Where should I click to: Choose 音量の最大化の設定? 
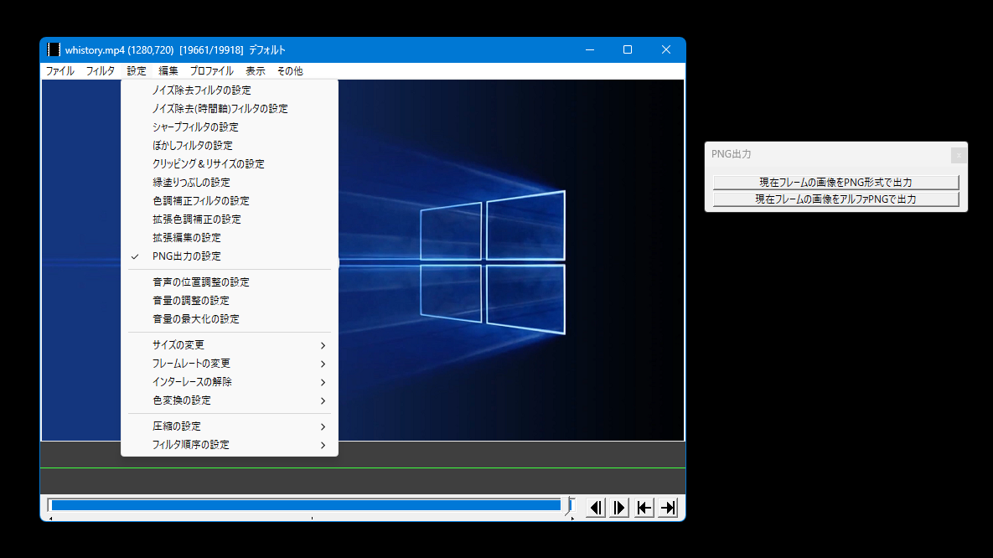tap(230, 319)
